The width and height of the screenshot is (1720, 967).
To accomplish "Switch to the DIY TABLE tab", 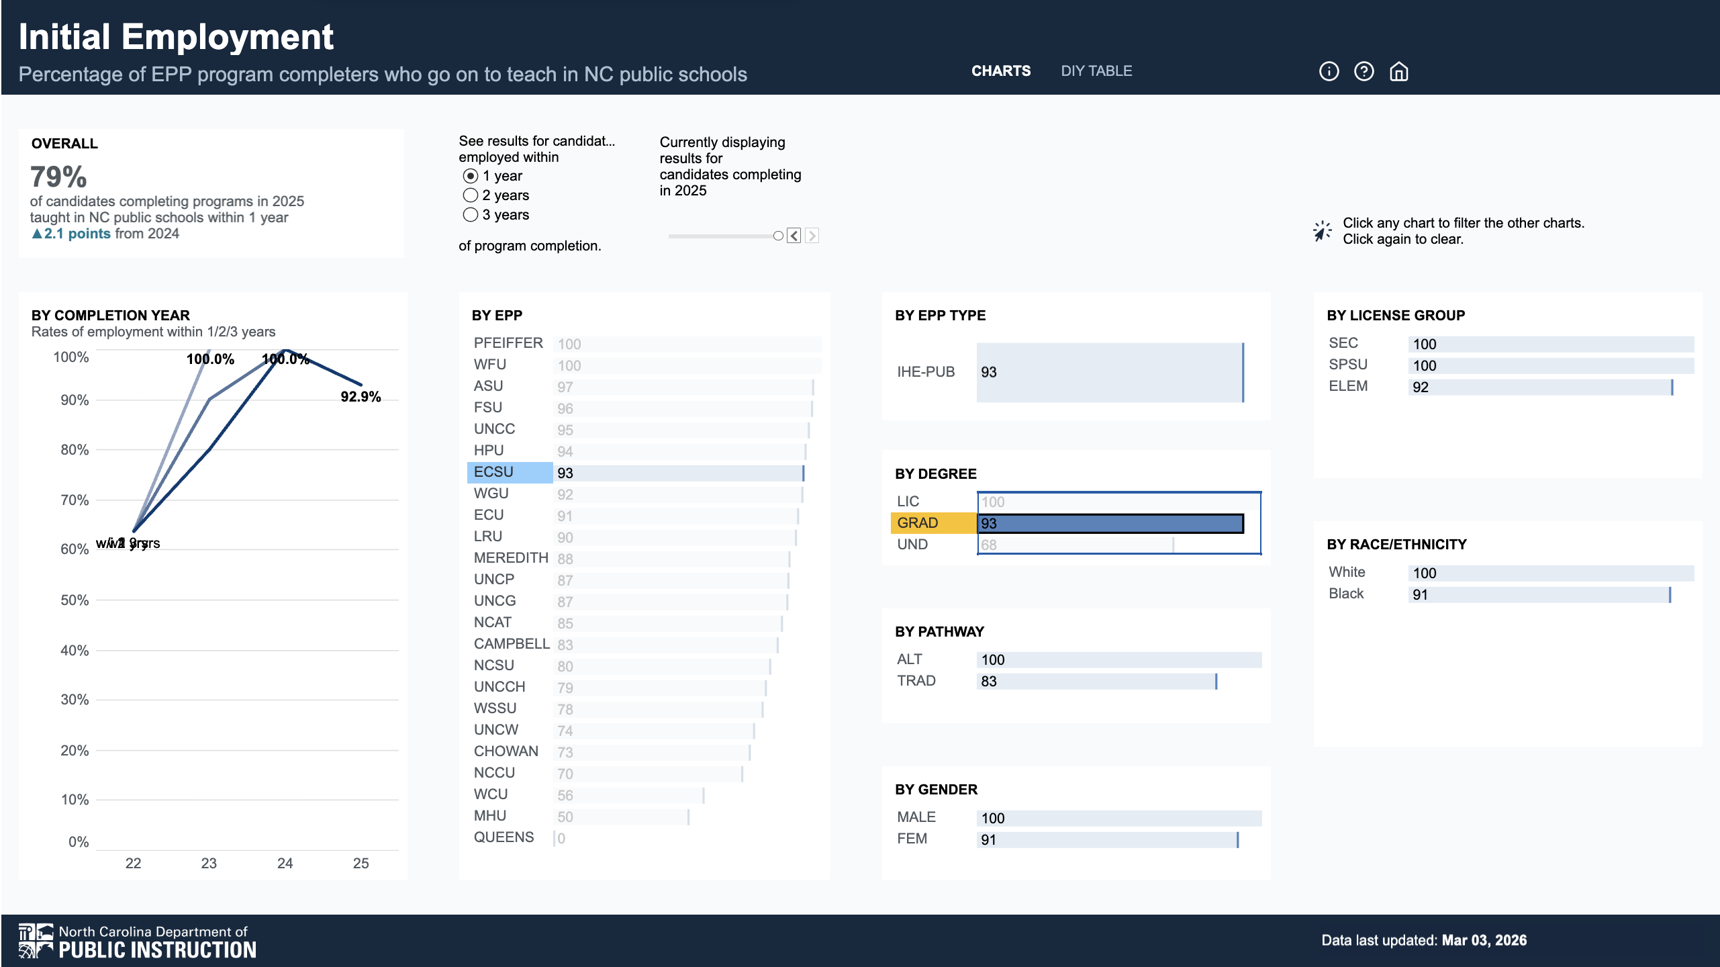I will 1096,71.
